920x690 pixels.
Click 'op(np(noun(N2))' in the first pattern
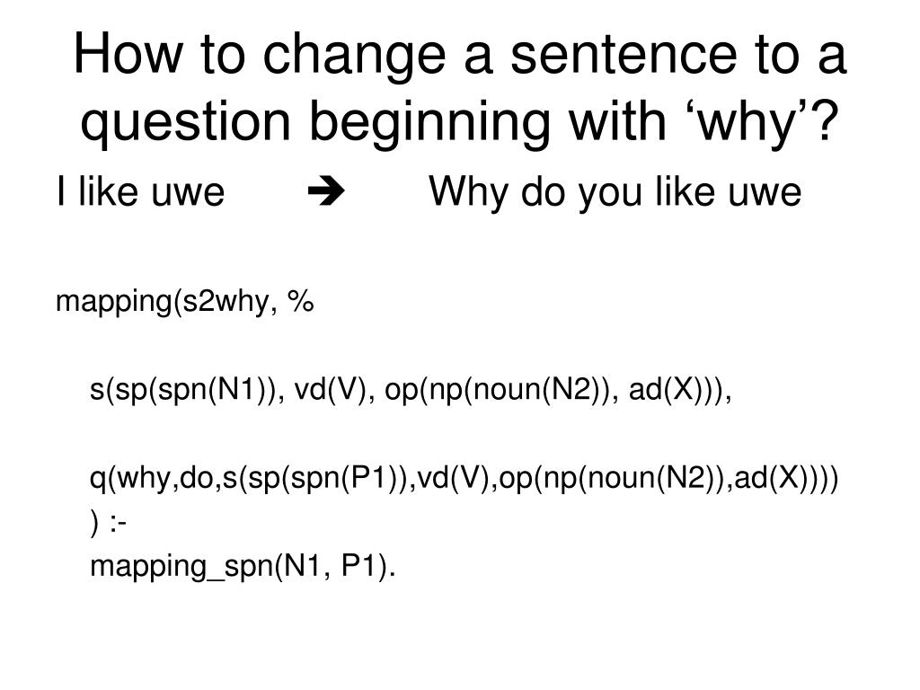pos(496,390)
